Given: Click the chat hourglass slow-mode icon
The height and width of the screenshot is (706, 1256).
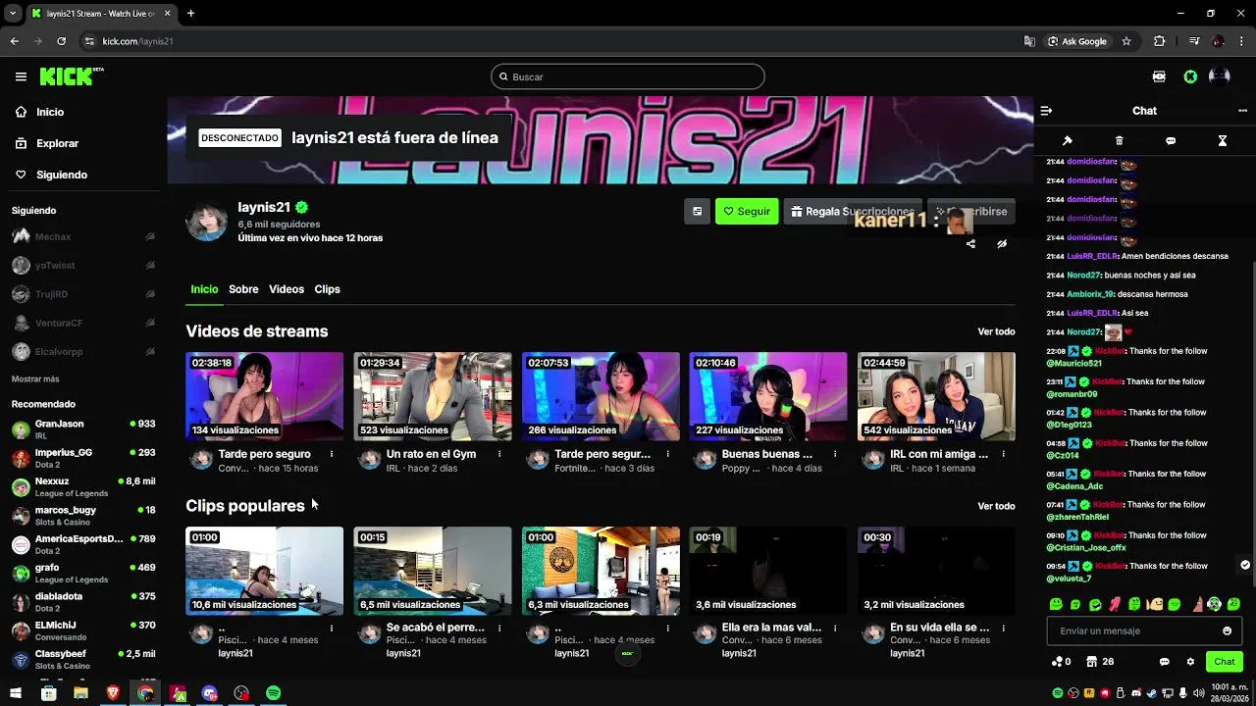Looking at the screenshot, I should (1223, 141).
